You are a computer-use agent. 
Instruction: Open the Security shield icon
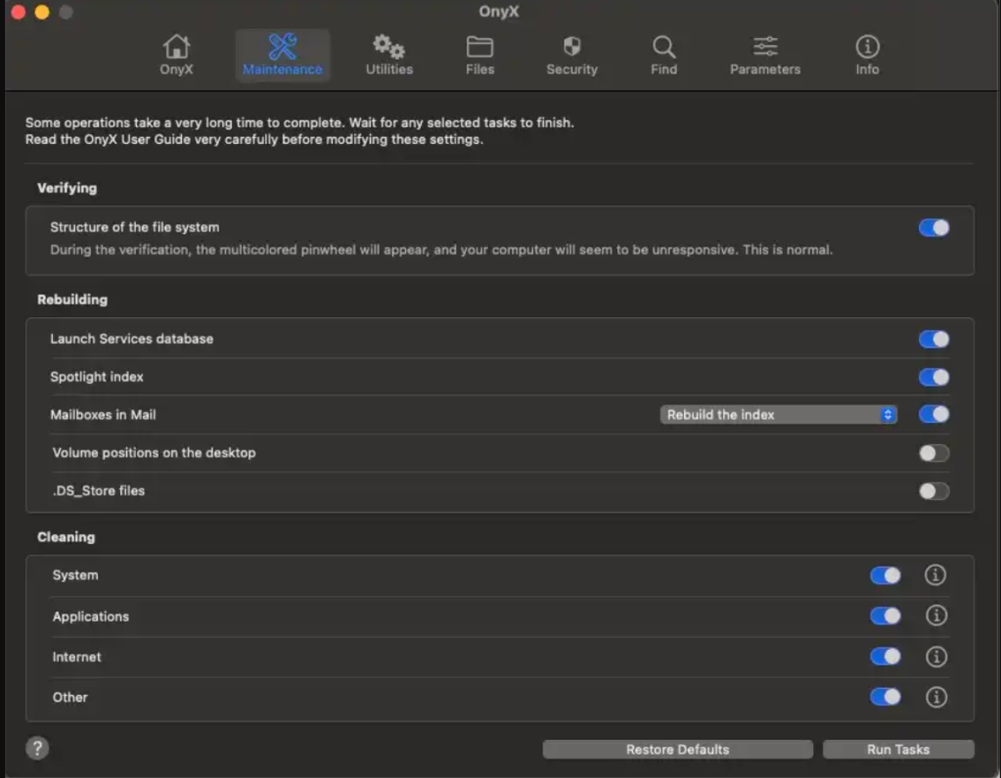click(571, 47)
